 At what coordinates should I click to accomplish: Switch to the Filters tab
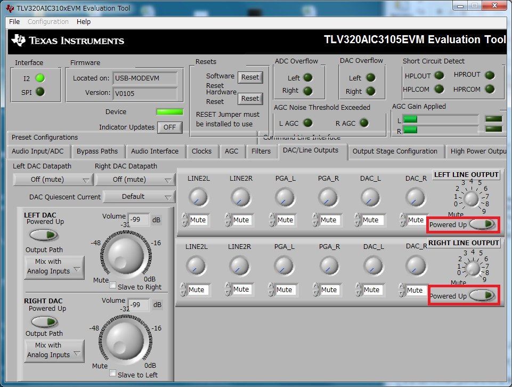(x=261, y=151)
